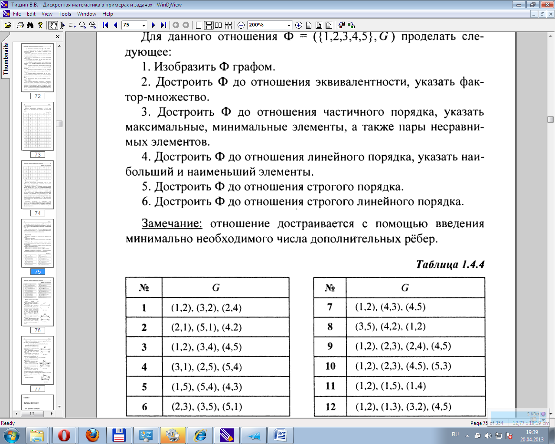Go to the Previous Page
The height and width of the screenshot is (444, 555).
click(x=116, y=25)
